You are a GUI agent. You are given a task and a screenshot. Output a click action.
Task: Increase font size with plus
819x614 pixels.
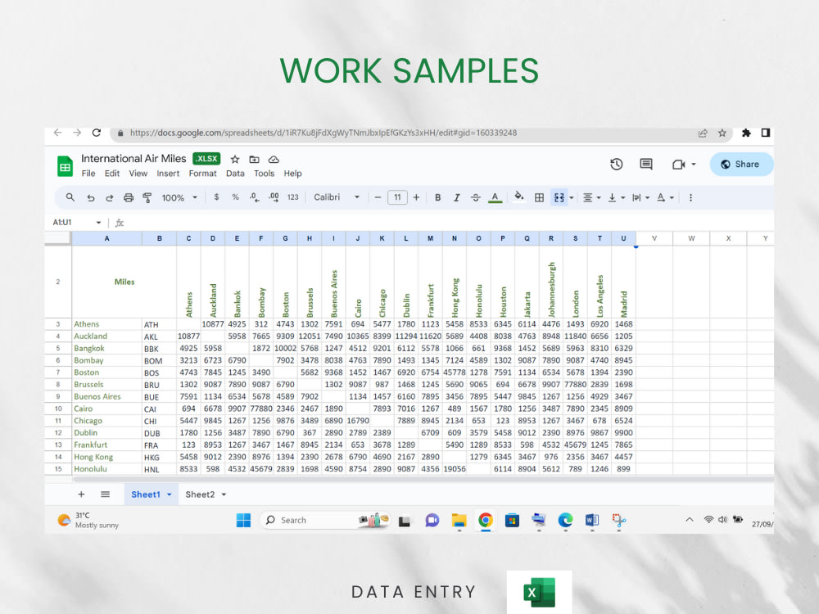[416, 197]
